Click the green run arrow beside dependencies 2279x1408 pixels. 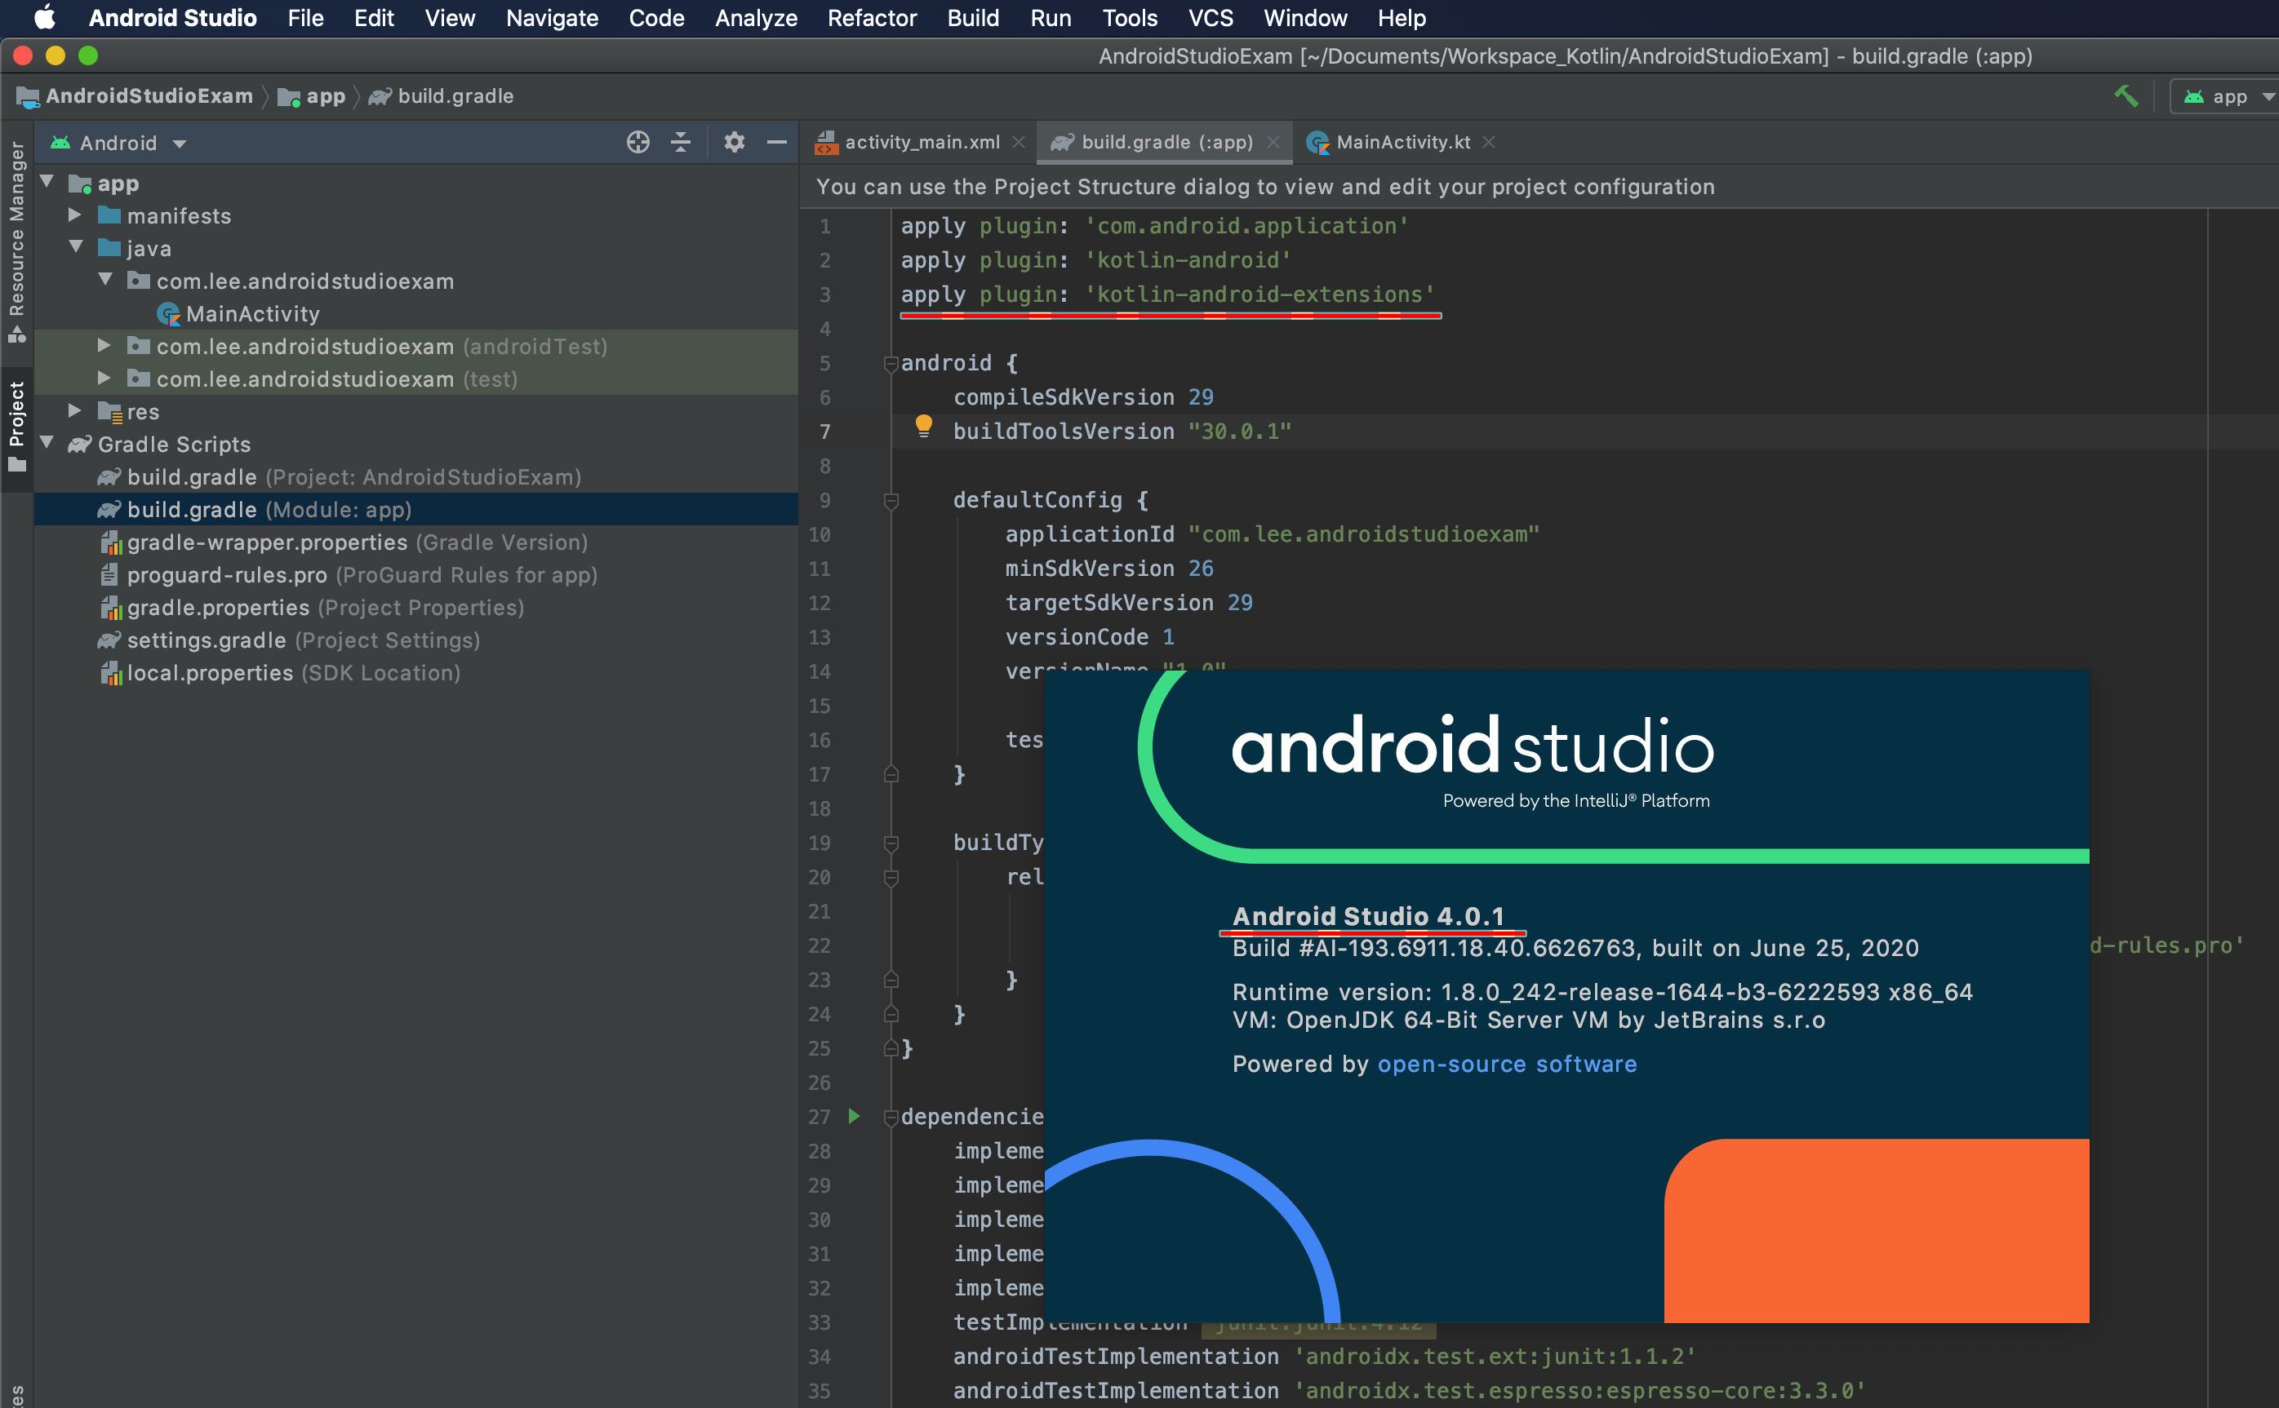pos(854,1116)
